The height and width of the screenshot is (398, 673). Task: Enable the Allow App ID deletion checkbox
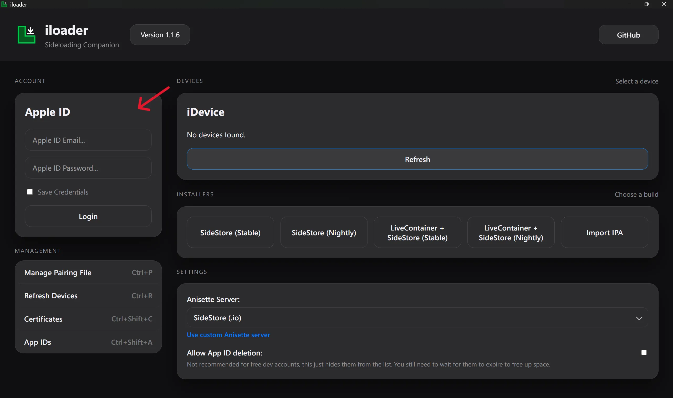tap(644, 352)
